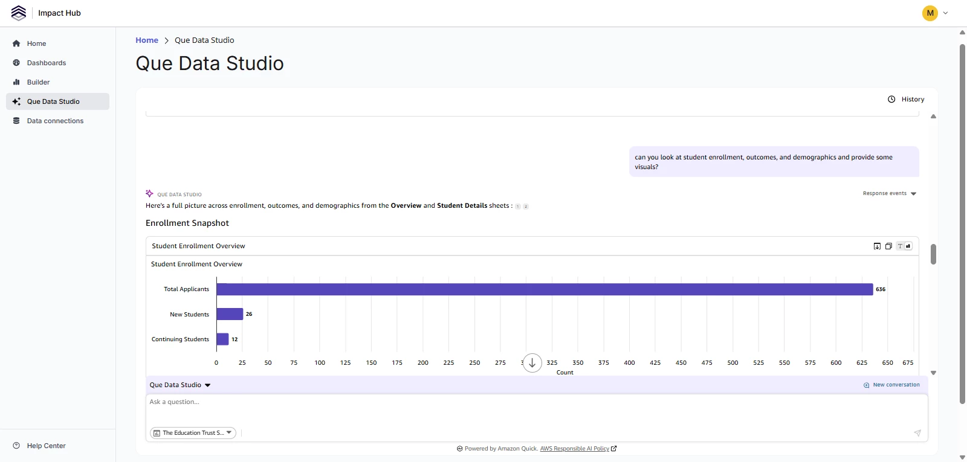Click the chat panel scroll up arrow
This screenshot has height=462, width=967.
[933, 117]
